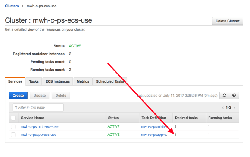Open the ECS Instances tab
250x157 pixels.
click(x=57, y=81)
